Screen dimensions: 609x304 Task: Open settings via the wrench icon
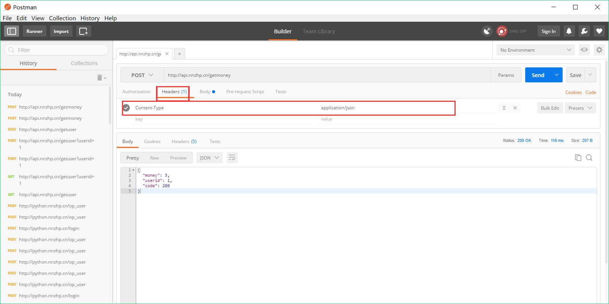click(x=584, y=31)
